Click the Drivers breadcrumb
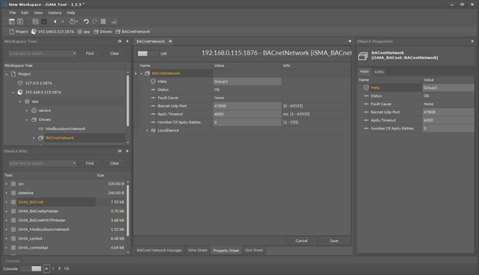Screen dimensions: 479x275 [102, 32]
